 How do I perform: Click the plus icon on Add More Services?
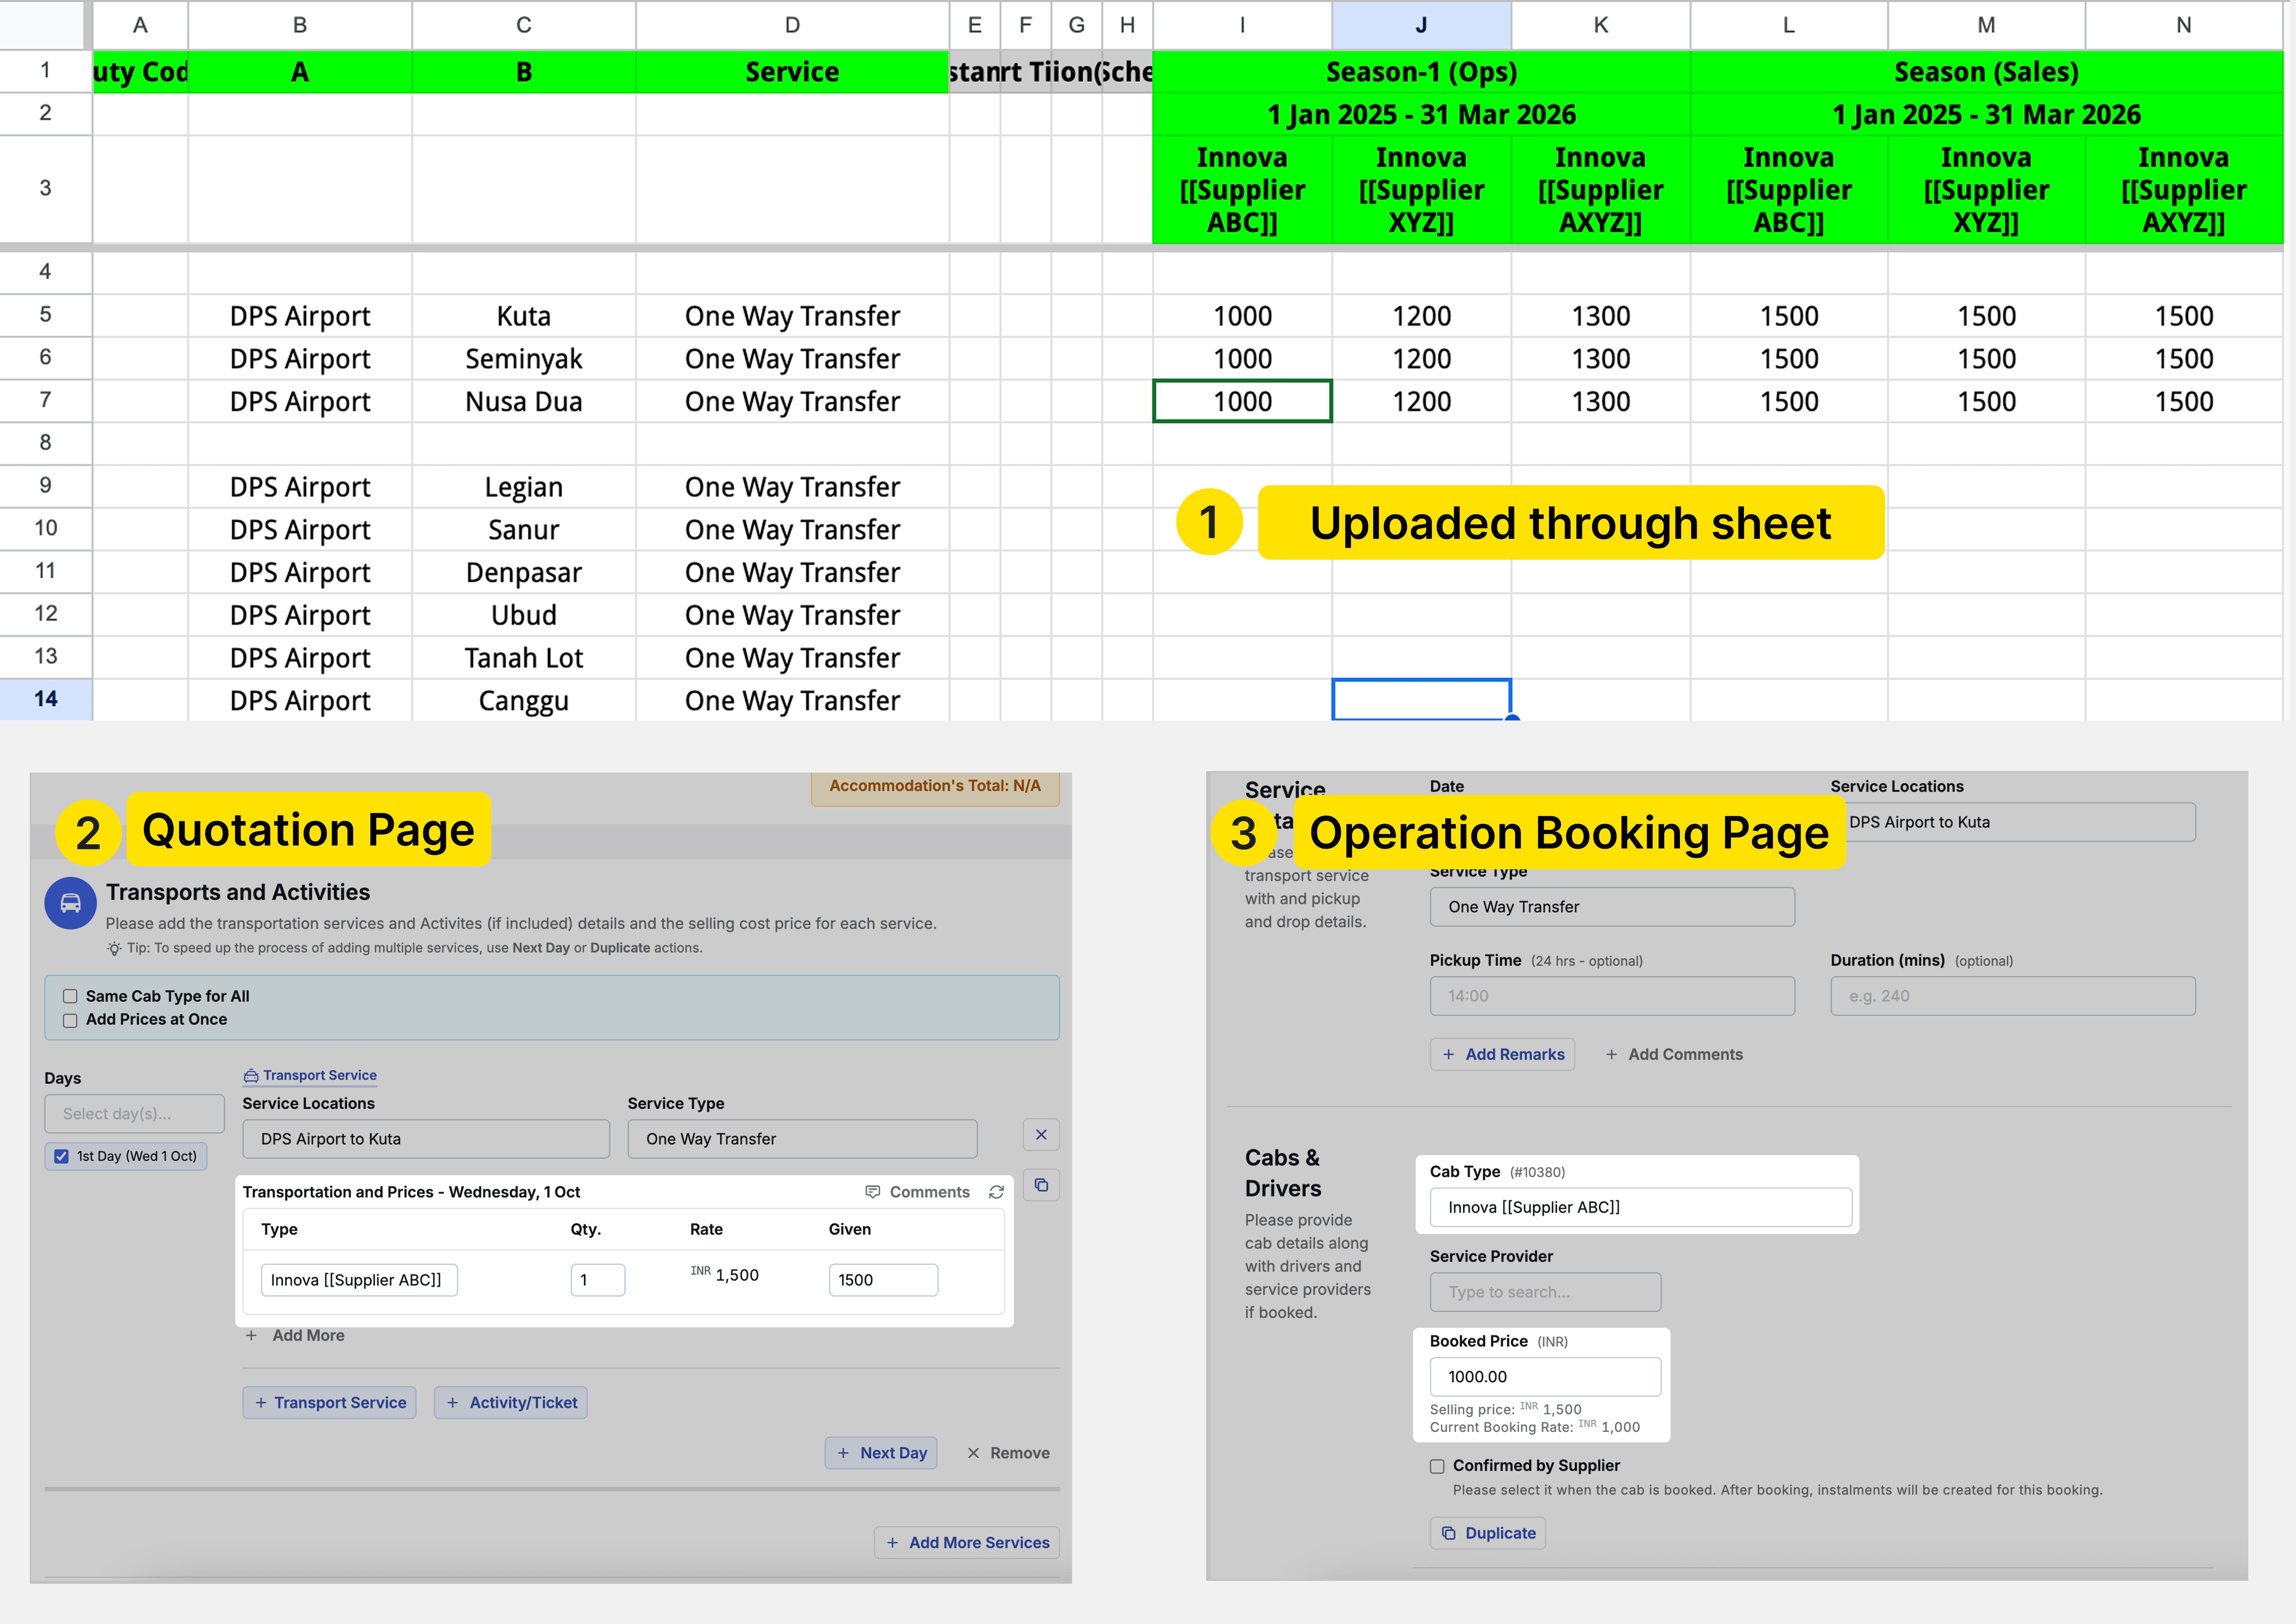coord(893,1543)
